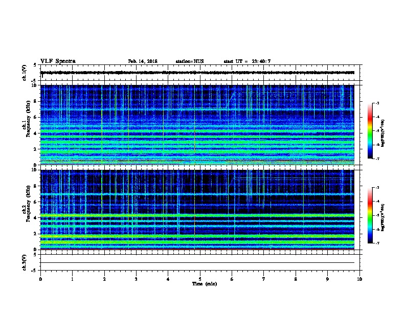
Task: Click the "station=HUS" header label
Action: 190,61
